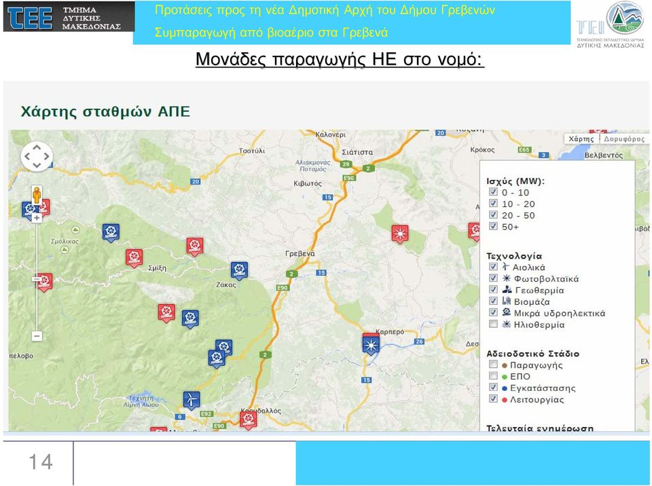Viewport: 652px width, 486px height.
Task: Select the red hydro marker left of Σμίξη
Action: (134, 258)
